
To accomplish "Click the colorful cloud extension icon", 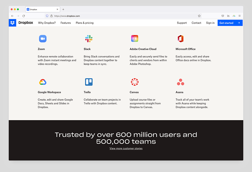I will tap(234, 16).
